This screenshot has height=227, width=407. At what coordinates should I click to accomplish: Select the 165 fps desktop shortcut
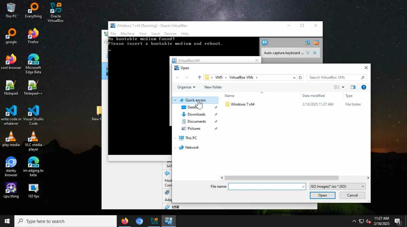(33, 190)
